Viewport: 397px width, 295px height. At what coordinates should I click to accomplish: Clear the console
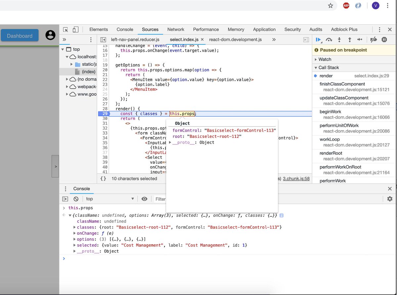click(76, 199)
